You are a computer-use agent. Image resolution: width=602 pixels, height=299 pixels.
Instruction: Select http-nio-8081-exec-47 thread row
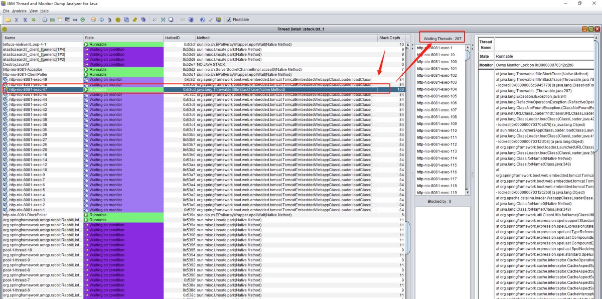(204, 90)
